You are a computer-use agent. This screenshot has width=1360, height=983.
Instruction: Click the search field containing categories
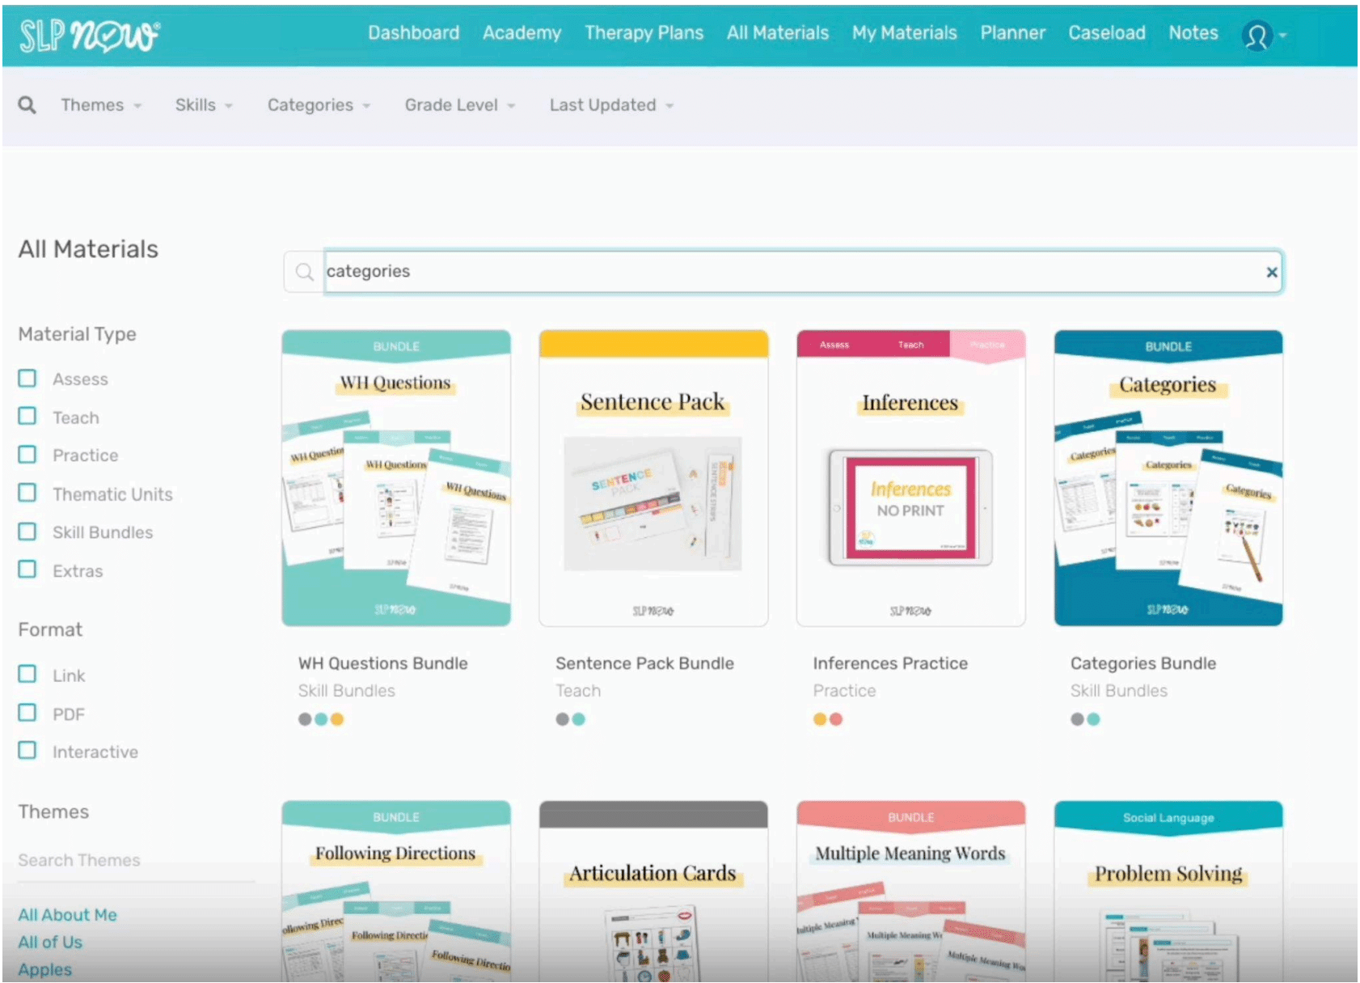(x=803, y=272)
